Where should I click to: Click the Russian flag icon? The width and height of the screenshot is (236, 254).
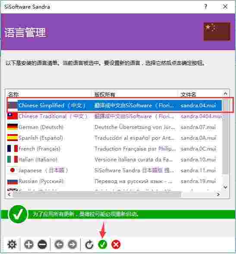(x=13, y=181)
